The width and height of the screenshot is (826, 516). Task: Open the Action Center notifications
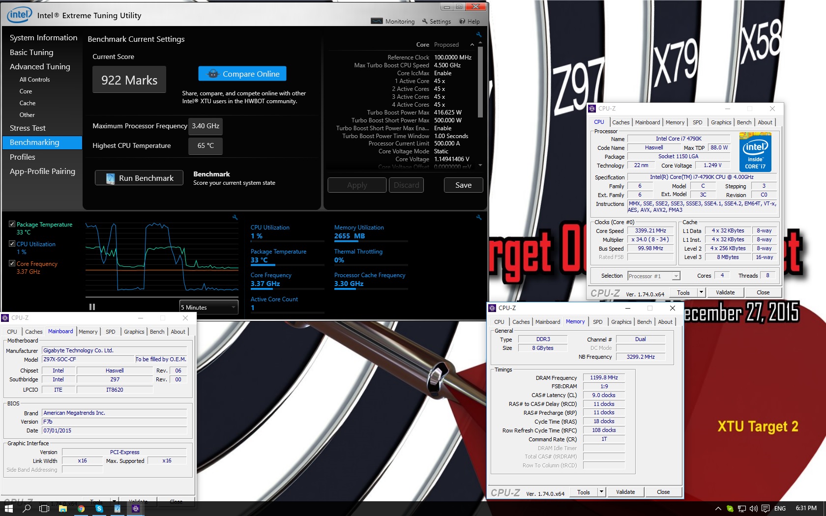click(x=766, y=509)
